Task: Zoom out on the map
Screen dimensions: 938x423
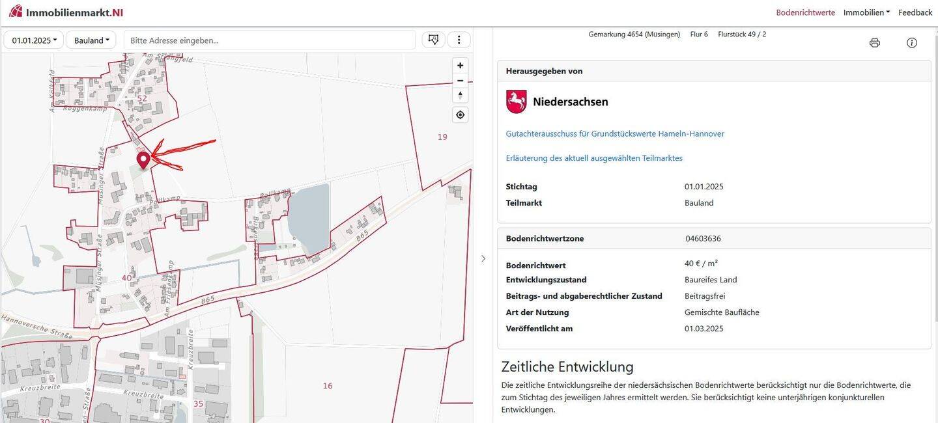Action: point(460,81)
